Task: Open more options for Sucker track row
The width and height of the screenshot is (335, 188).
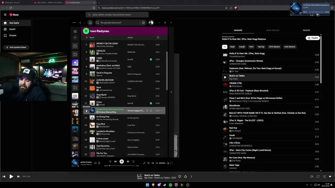Action: (162, 111)
